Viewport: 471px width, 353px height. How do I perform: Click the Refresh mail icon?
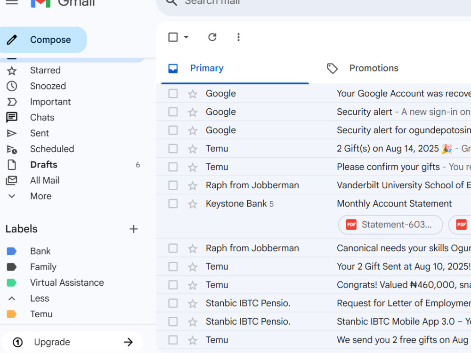[x=212, y=37]
